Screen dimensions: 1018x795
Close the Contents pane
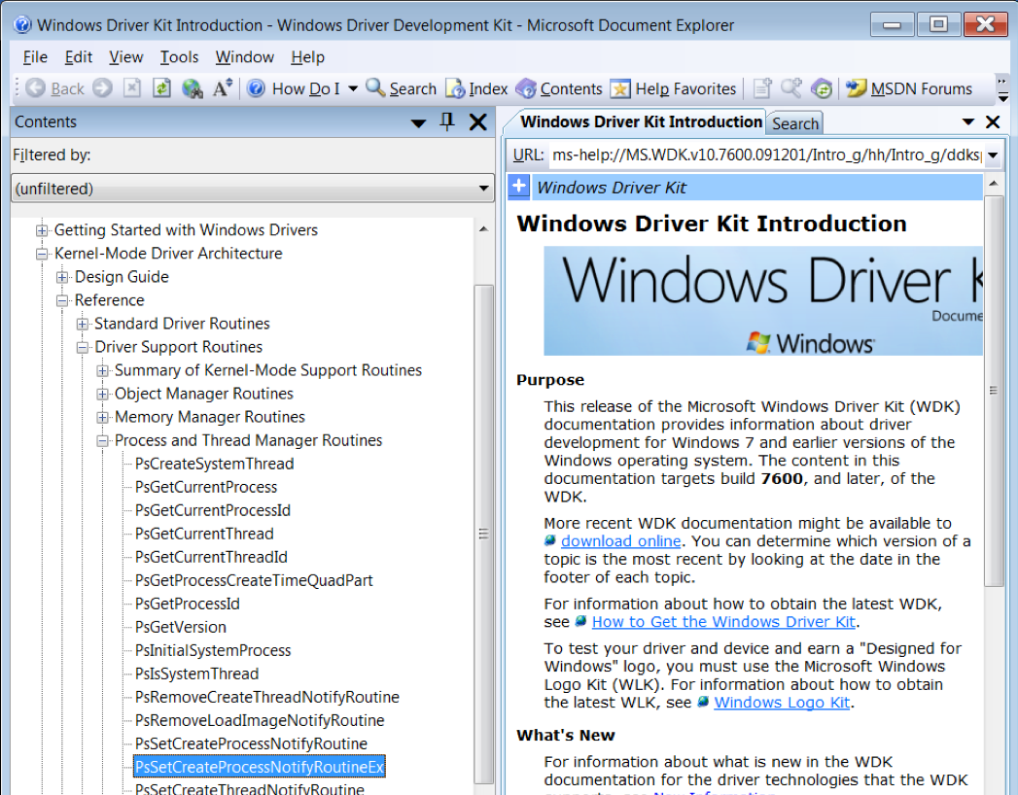click(477, 122)
